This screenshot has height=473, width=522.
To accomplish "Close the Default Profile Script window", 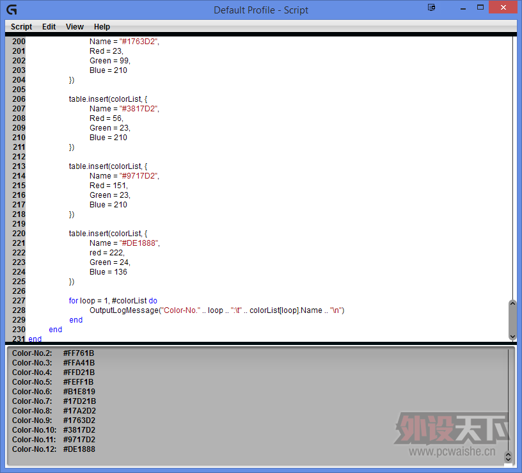I will (503, 7).
